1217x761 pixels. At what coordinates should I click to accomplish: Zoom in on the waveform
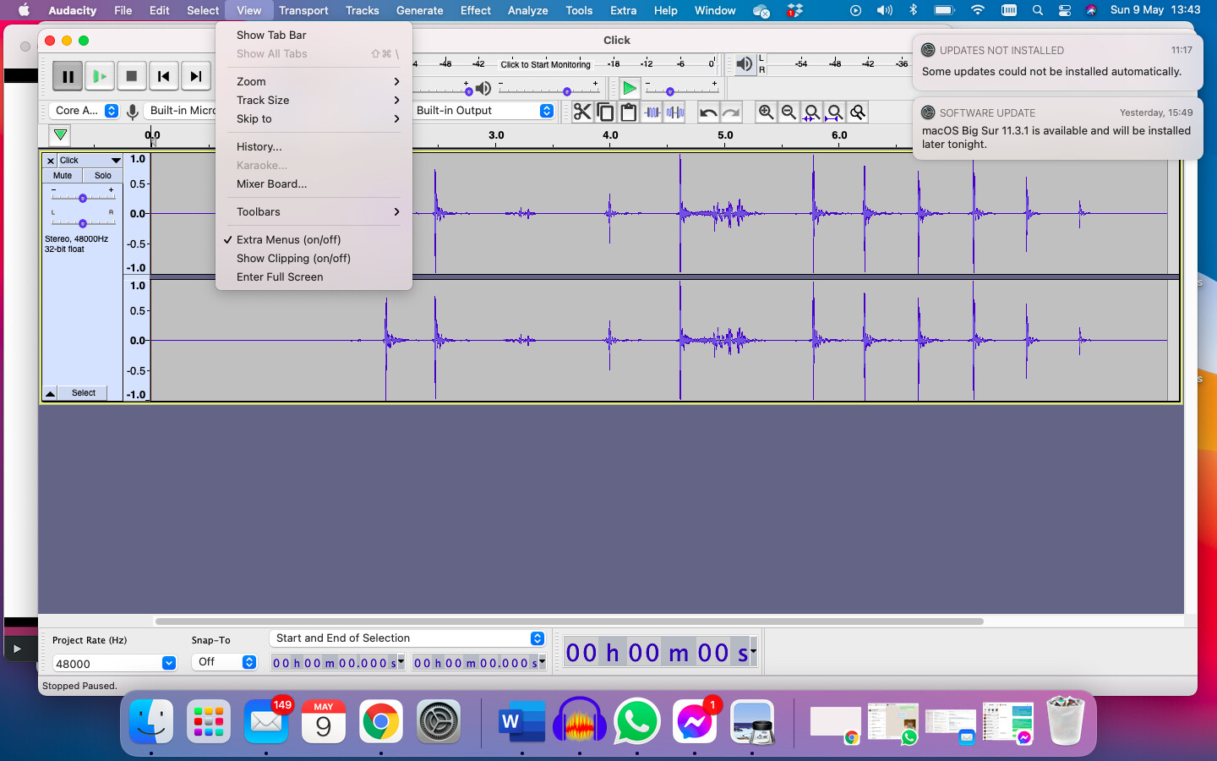pyautogui.click(x=766, y=112)
